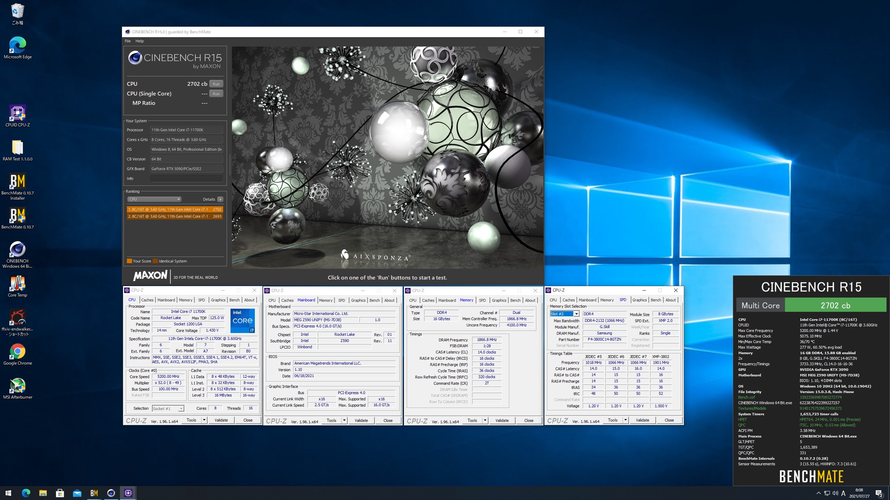Switch to BenchMate taskbar icon
The image size is (890, 500).
(x=94, y=493)
